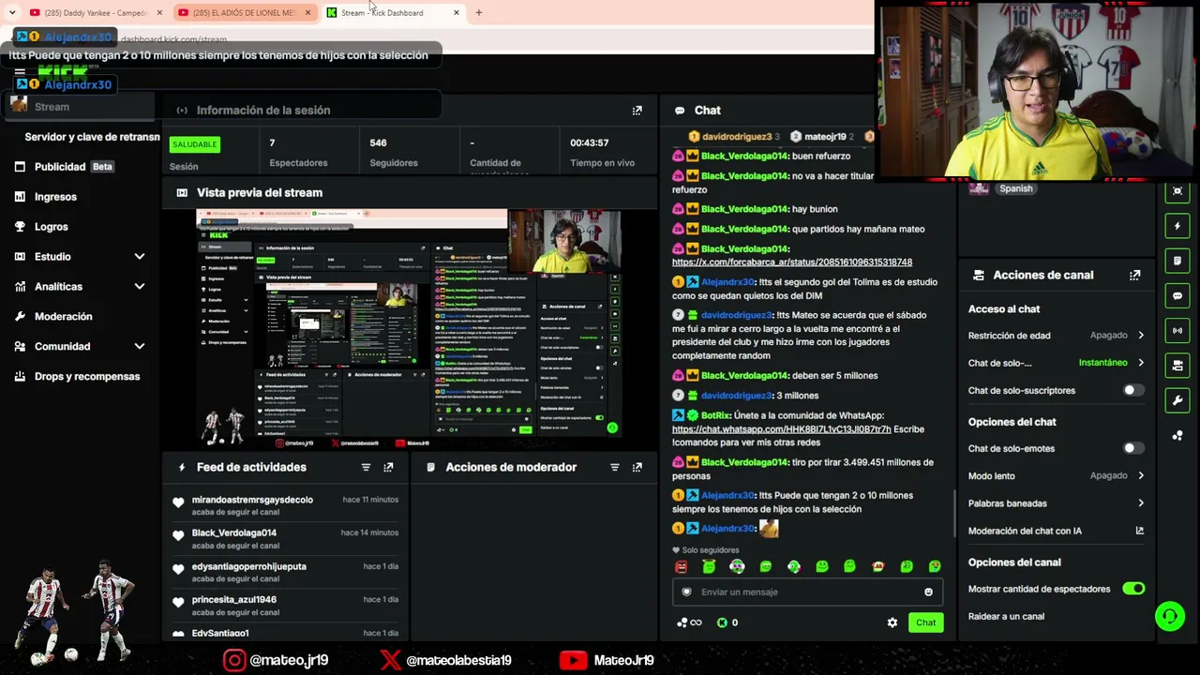This screenshot has width=1200, height=675.
Task: Click the Spanish language tag
Action: (x=1015, y=188)
